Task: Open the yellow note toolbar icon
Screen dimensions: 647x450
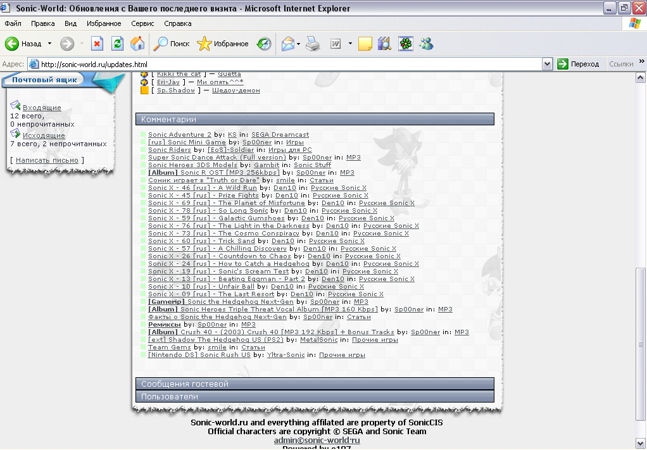Action: (x=365, y=44)
